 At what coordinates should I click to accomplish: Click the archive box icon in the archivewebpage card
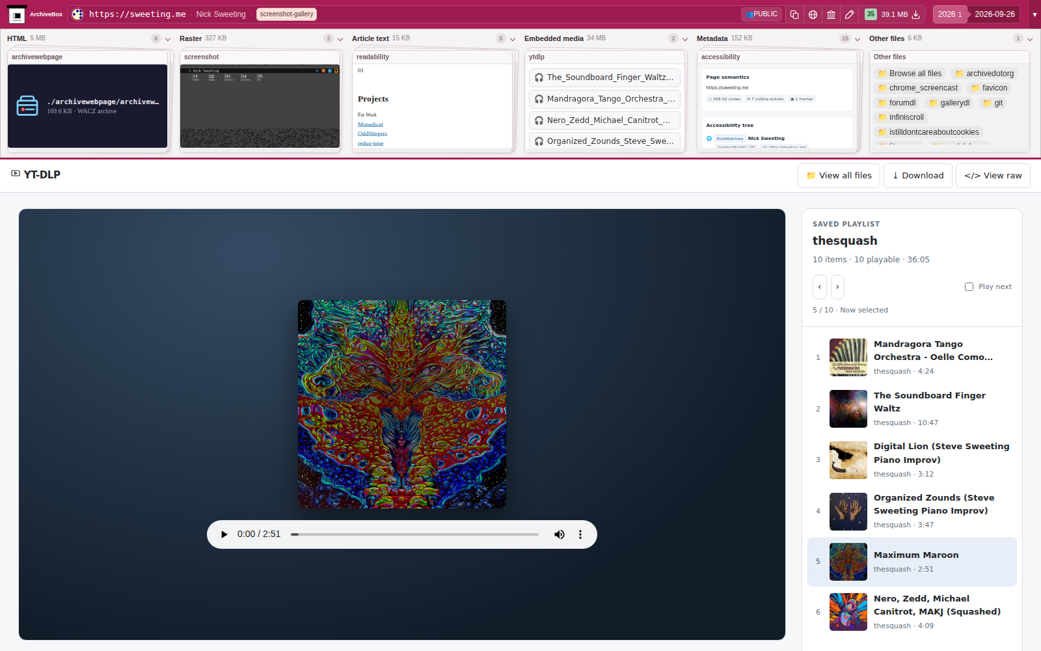pos(27,105)
